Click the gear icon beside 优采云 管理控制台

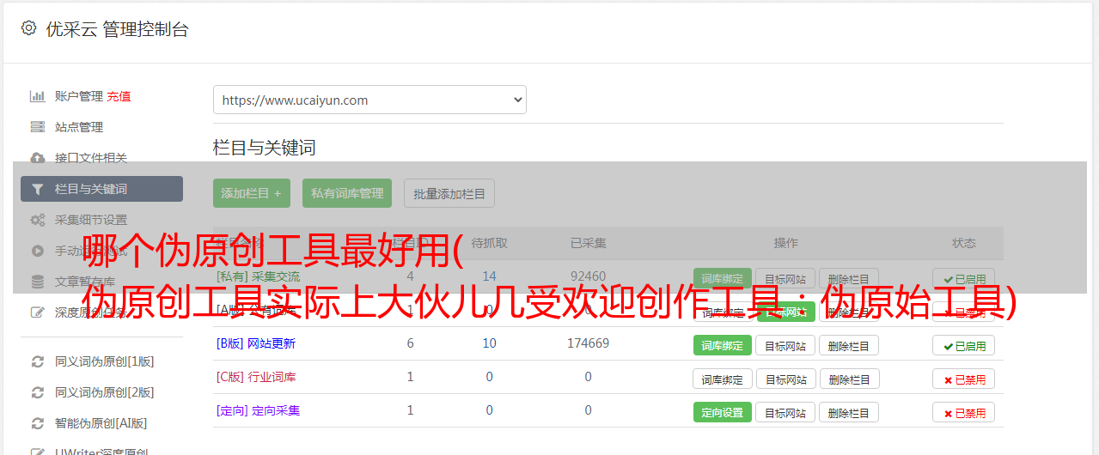[28, 28]
